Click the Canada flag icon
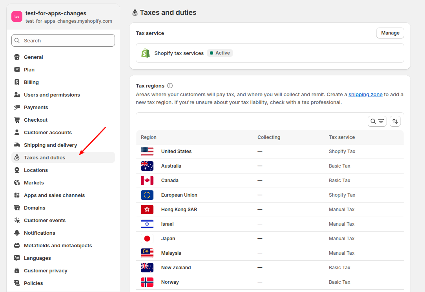Image resolution: width=425 pixels, height=292 pixels. click(x=146, y=180)
